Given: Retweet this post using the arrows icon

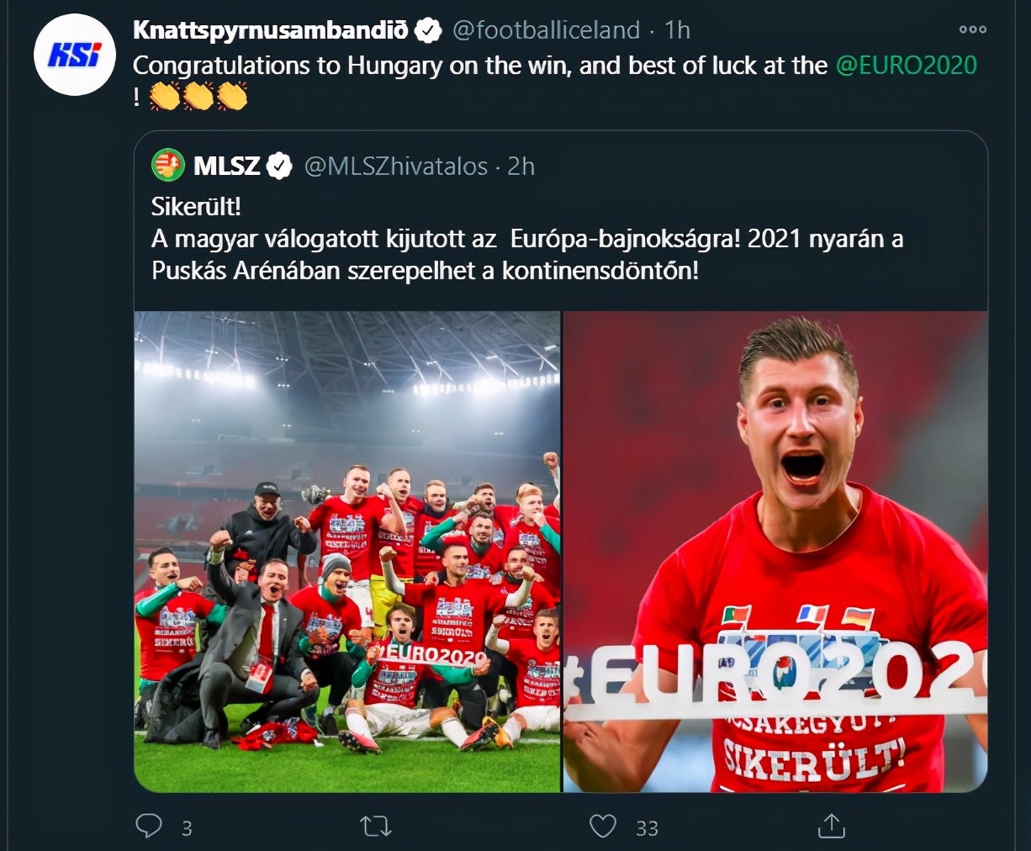Looking at the screenshot, I should click(x=376, y=827).
